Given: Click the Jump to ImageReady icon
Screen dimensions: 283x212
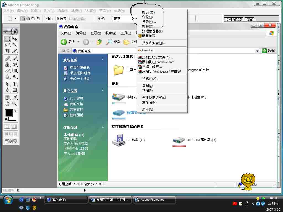Looking at the screenshot, I should point(11,141).
